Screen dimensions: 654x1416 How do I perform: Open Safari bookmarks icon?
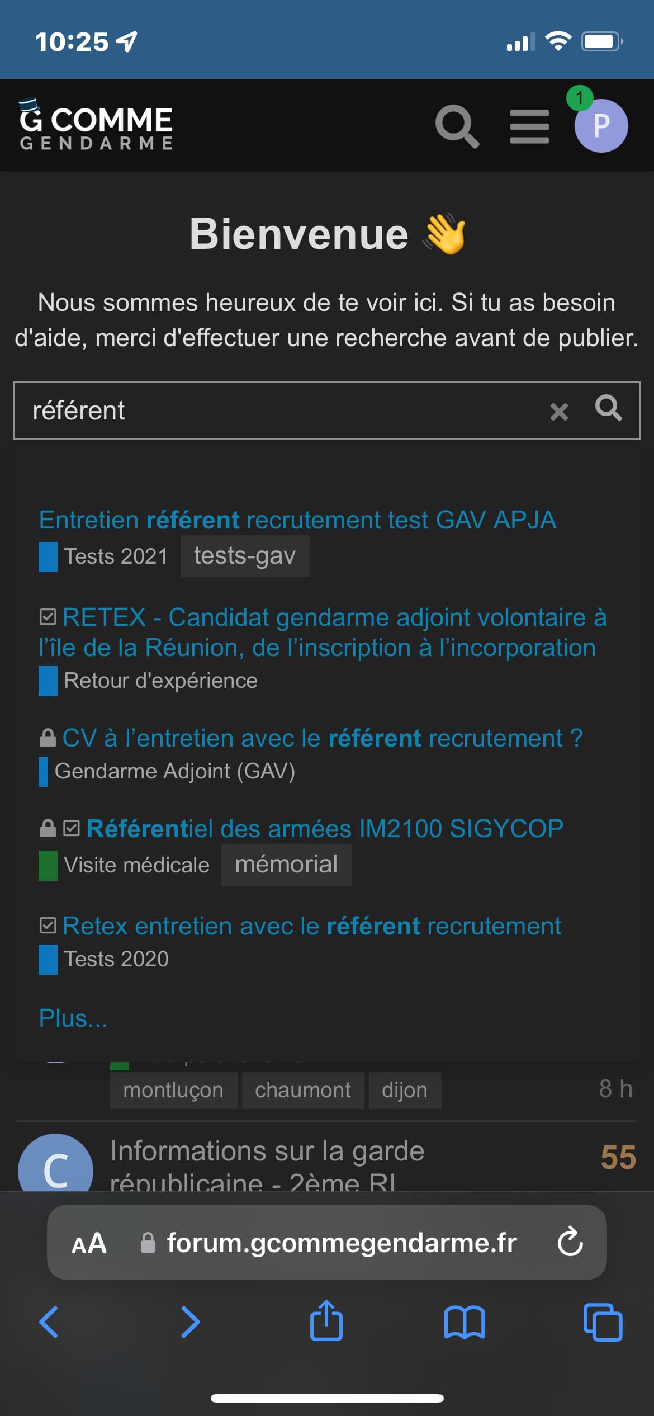tap(465, 1322)
